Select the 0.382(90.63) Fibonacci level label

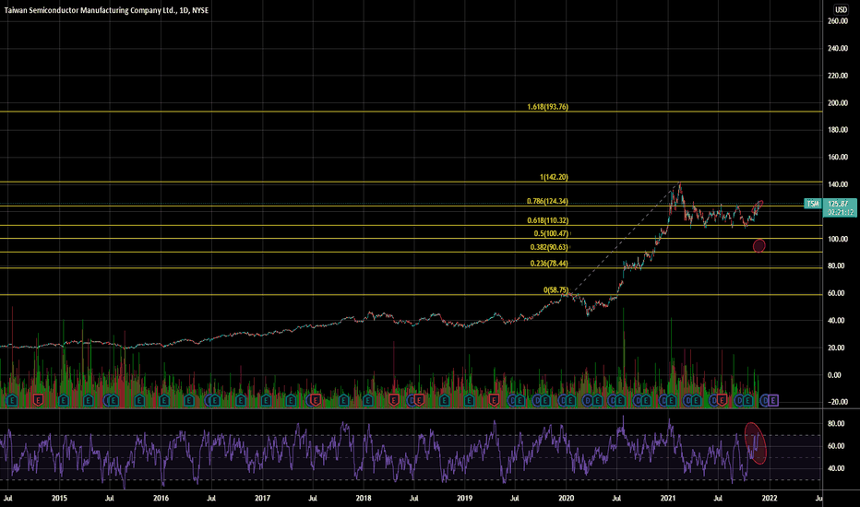pyautogui.click(x=549, y=247)
